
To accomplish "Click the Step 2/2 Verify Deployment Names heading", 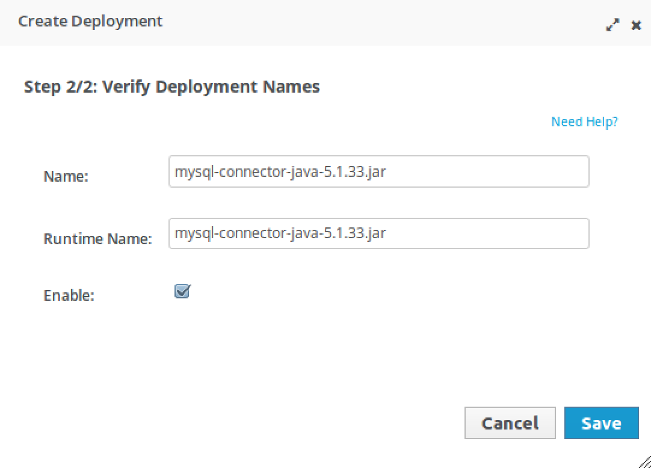I will (172, 87).
